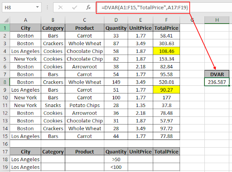The image size is (232, 172).
Task: Select the DVAR result cell 236.587
Action: [x=217, y=82]
